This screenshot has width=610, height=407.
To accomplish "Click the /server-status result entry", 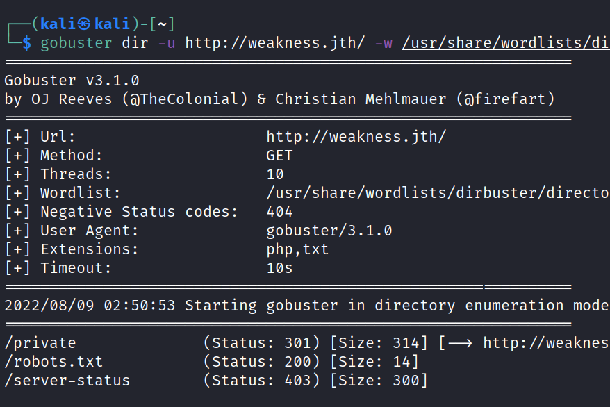I will pos(67,380).
